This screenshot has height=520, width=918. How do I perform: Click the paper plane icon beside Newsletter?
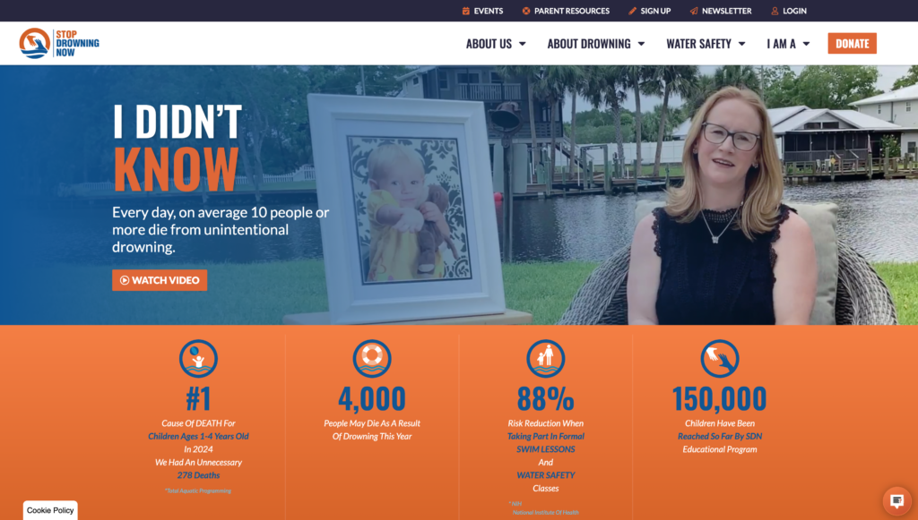coord(694,11)
